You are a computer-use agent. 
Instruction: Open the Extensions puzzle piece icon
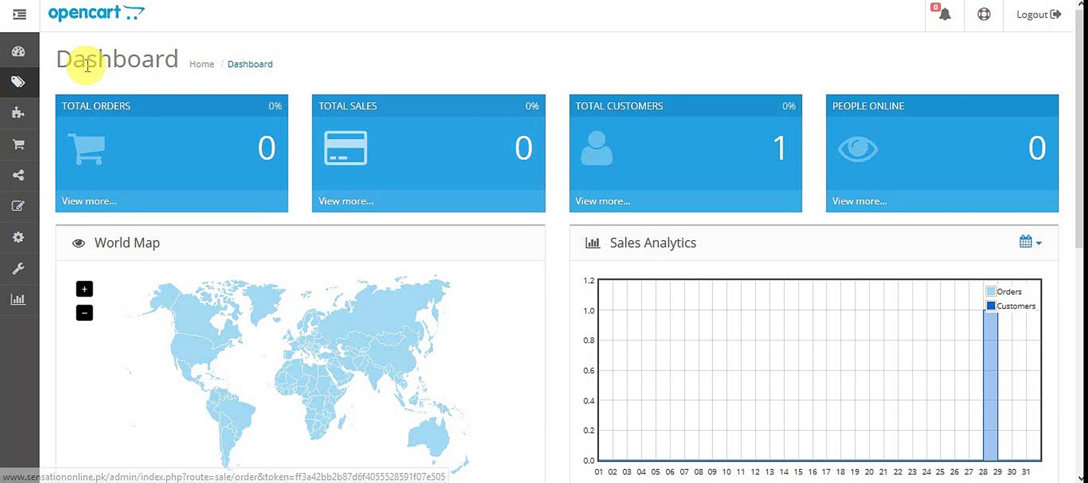19,113
